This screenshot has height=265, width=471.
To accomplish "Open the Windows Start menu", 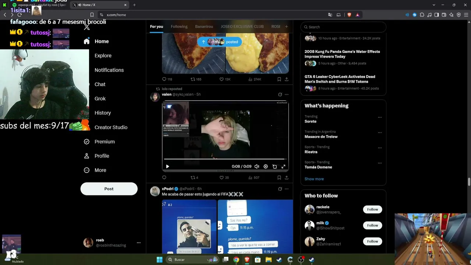I will pos(159,260).
